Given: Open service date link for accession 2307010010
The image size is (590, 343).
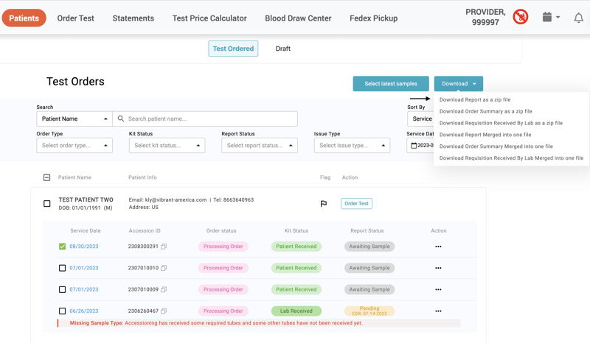Looking at the screenshot, I should (84, 268).
